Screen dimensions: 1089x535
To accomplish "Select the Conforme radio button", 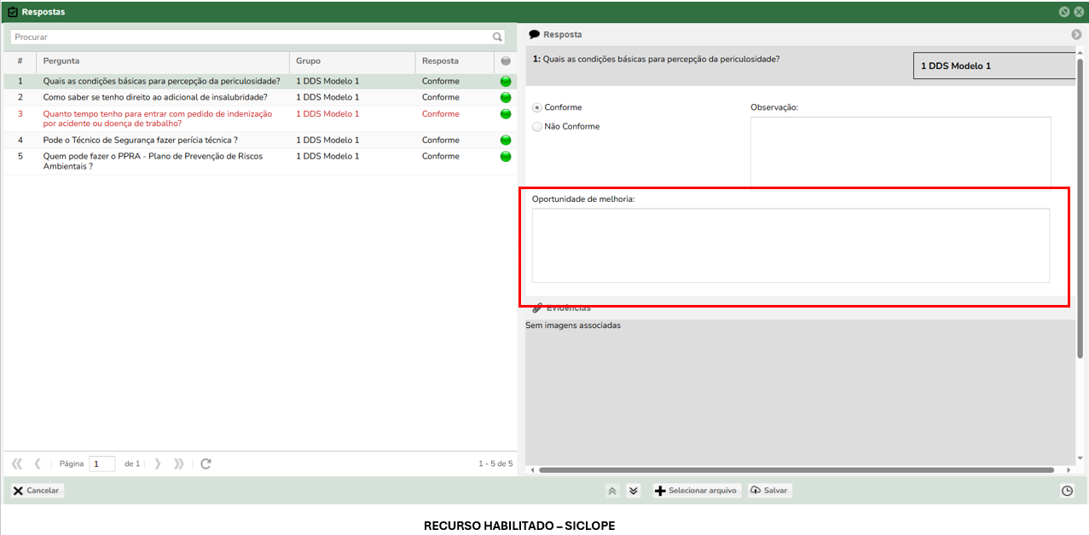I will tap(537, 108).
